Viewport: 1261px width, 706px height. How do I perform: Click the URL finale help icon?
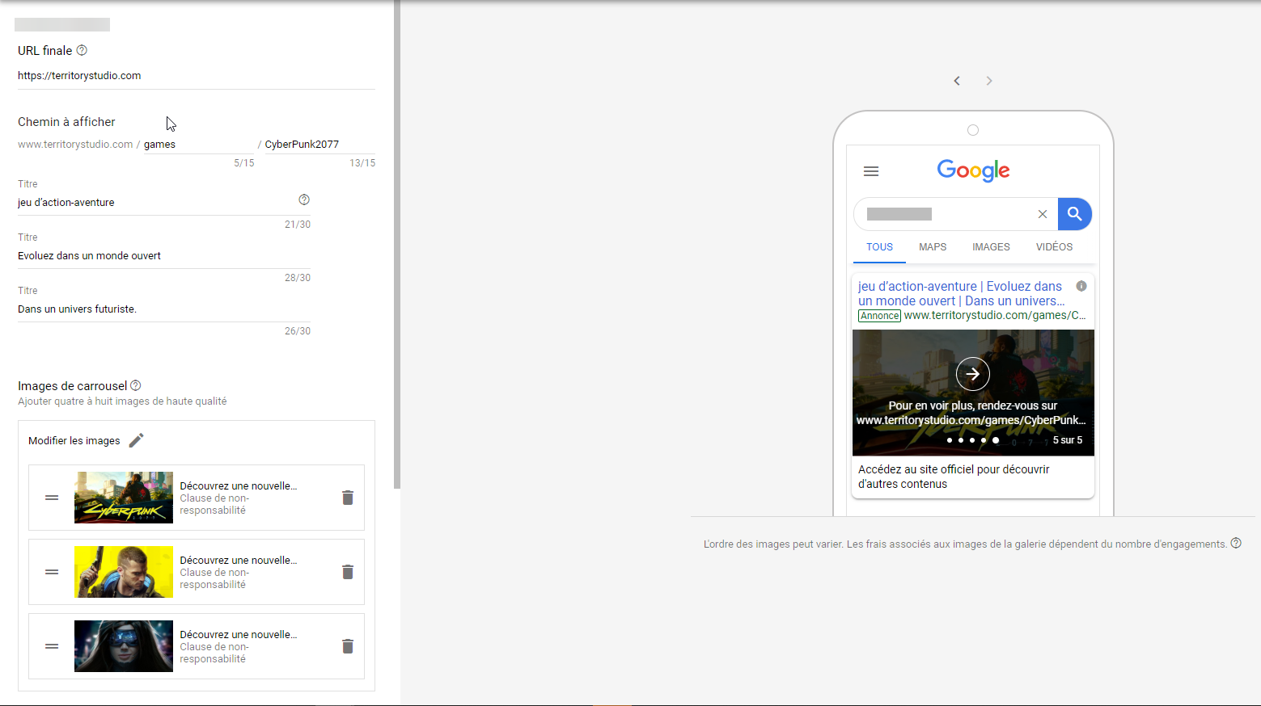click(x=82, y=50)
